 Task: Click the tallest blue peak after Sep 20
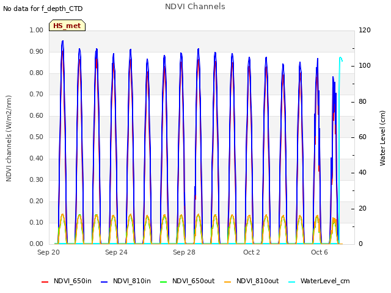click(x=62, y=41)
